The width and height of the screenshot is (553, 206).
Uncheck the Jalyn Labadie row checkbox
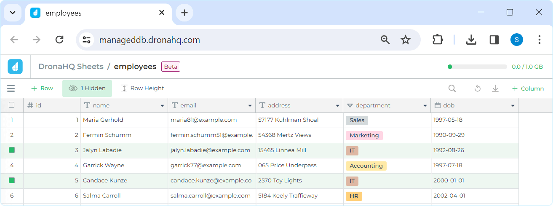[12, 150]
